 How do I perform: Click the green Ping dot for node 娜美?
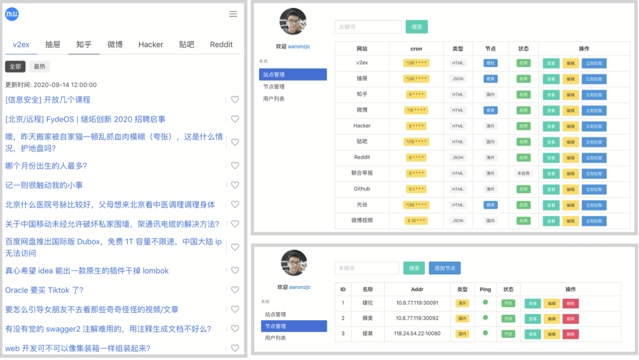click(x=485, y=318)
